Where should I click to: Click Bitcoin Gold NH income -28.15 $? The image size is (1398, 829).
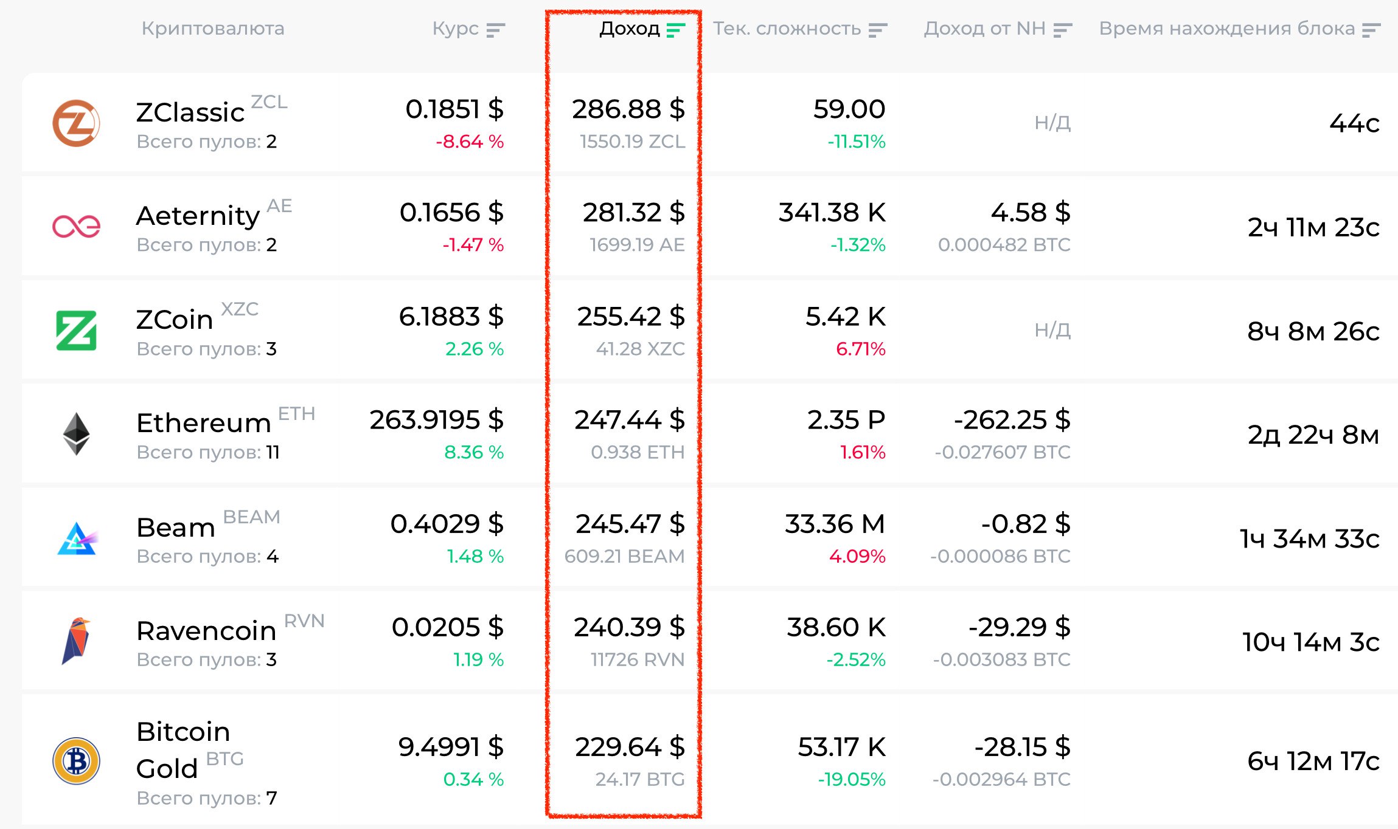tap(1023, 747)
